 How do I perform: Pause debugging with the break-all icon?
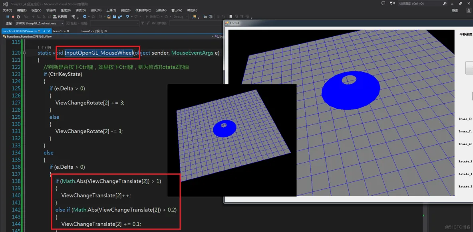pos(7,17)
